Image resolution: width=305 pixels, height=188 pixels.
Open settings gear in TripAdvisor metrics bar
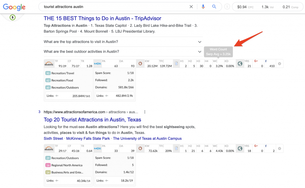pos(279,64)
